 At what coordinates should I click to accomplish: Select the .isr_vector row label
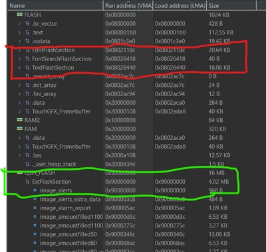(45, 24)
